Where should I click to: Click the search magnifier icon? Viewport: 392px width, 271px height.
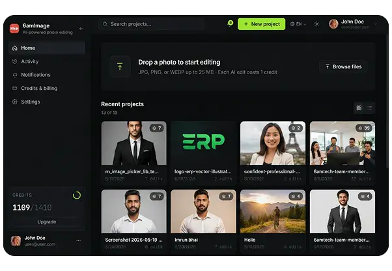[x=105, y=24]
